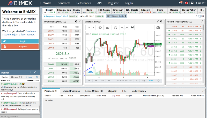Set chart range to 1m
This screenshot has height=118, width=207.
click(x=89, y=81)
